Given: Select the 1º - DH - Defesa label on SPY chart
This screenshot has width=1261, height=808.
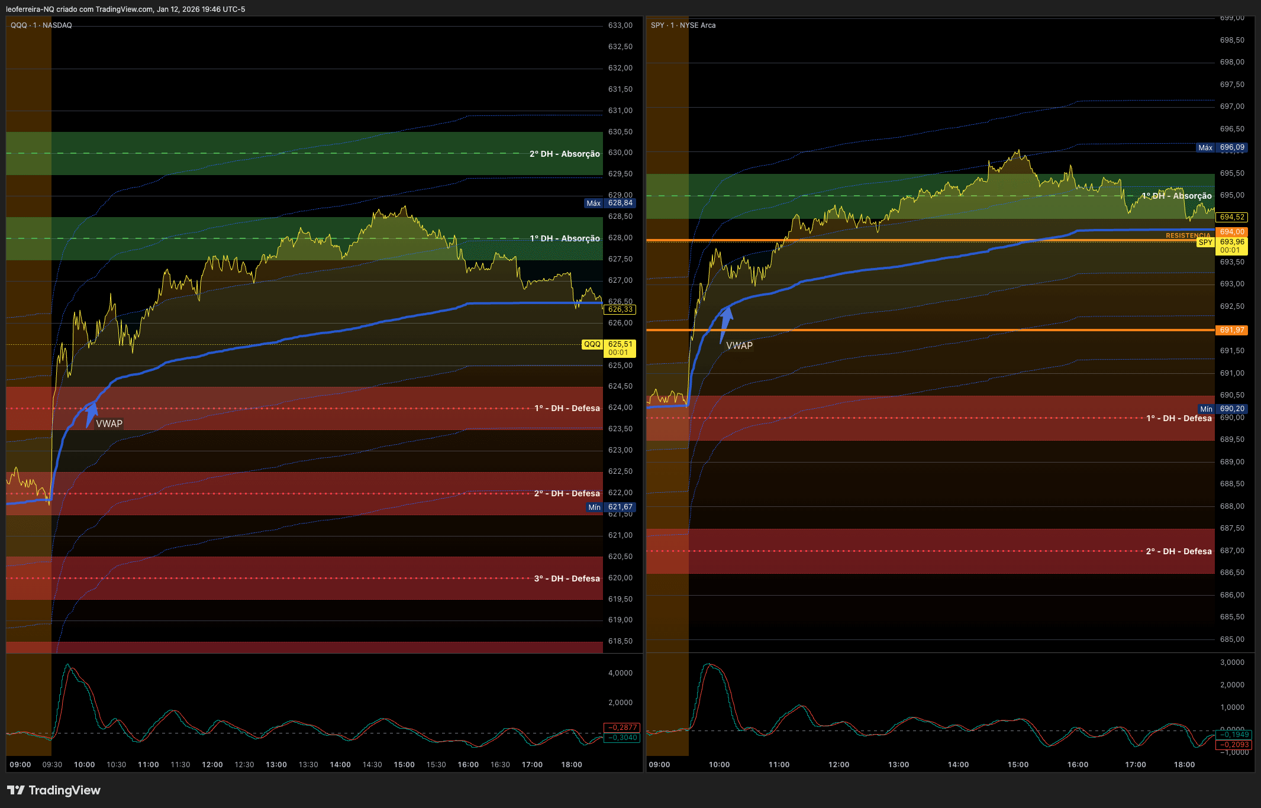Looking at the screenshot, I should click(1179, 418).
